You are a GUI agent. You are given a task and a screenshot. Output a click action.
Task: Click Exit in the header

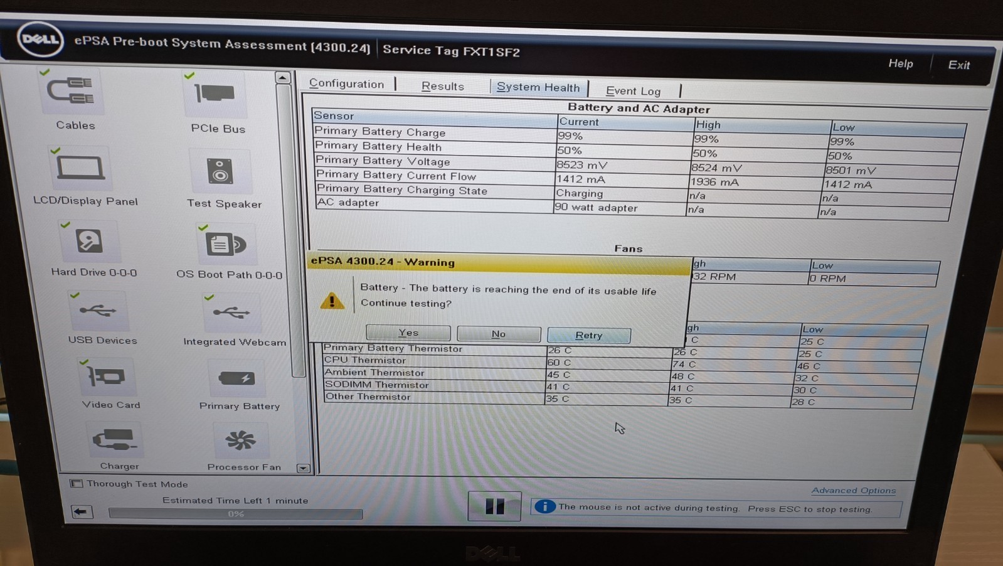pos(959,65)
